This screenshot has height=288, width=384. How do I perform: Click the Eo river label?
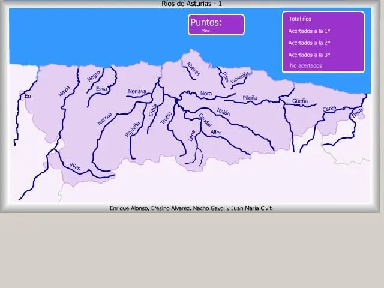point(28,96)
